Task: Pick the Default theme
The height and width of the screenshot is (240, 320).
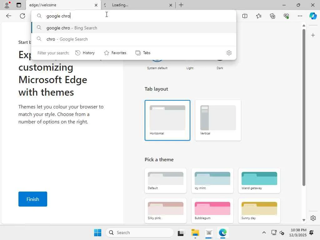Action: point(166,181)
